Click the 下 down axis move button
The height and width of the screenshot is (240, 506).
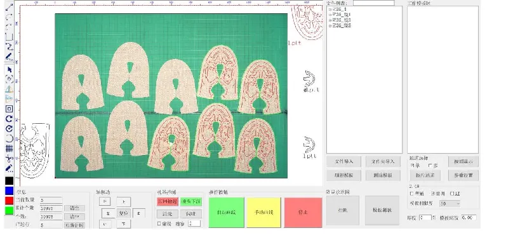(124, 224)
